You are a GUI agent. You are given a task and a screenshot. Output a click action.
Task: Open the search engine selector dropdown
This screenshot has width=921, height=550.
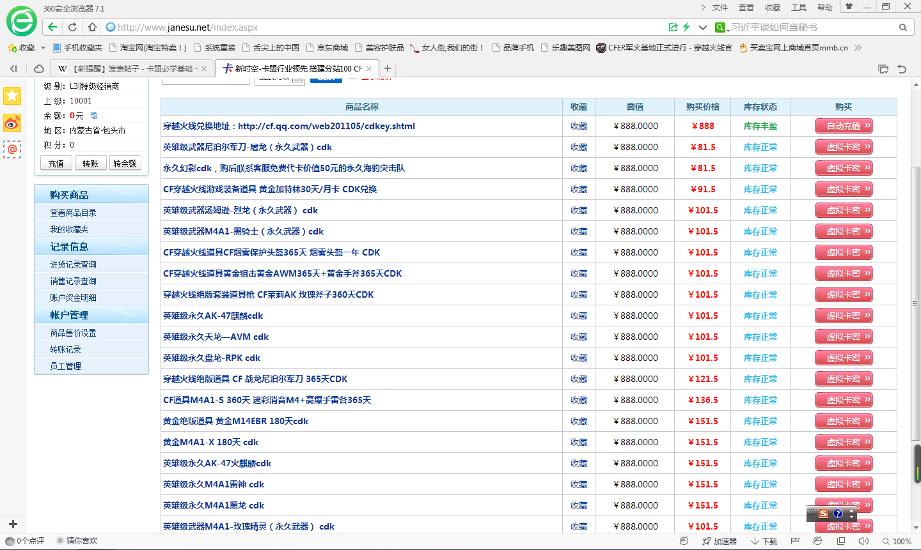pos(723,27)
